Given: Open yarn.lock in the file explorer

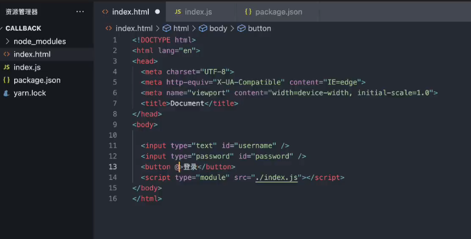Looking at the screenshot, I should pos(30,93).
